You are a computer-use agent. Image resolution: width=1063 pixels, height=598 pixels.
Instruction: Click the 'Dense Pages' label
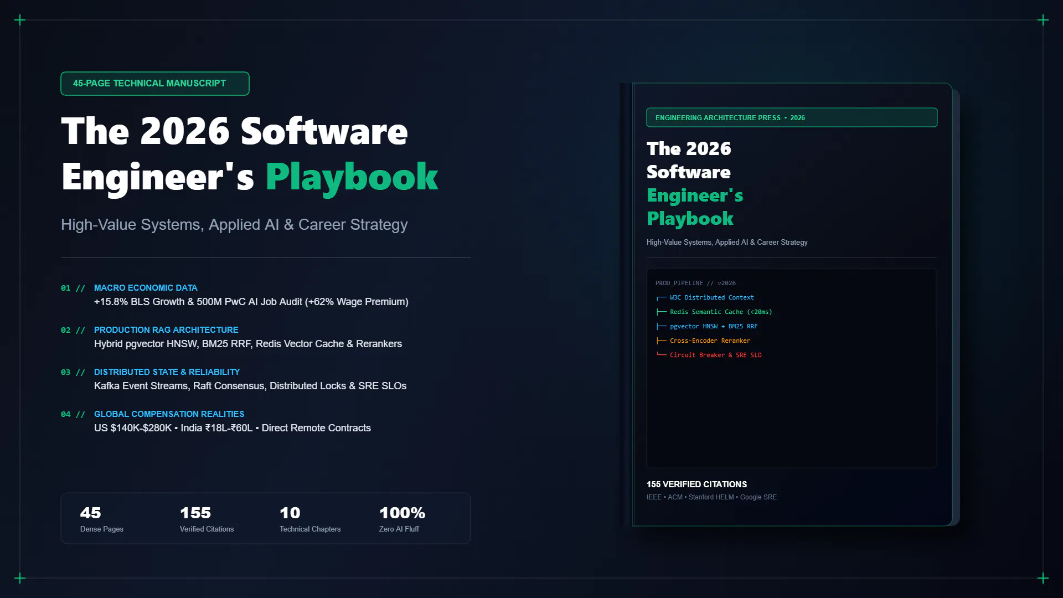pyautogui.click(x=102, y=529)
